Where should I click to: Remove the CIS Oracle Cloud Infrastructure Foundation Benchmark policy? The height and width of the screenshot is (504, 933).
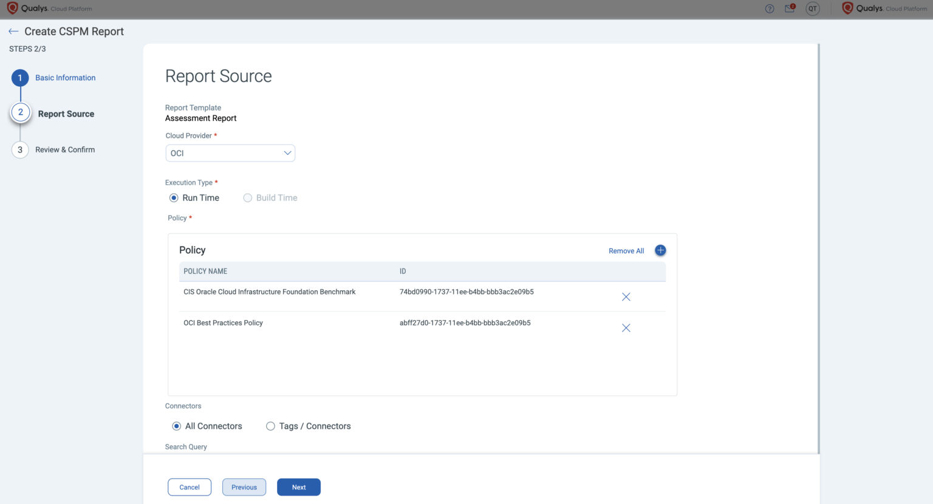626,296
